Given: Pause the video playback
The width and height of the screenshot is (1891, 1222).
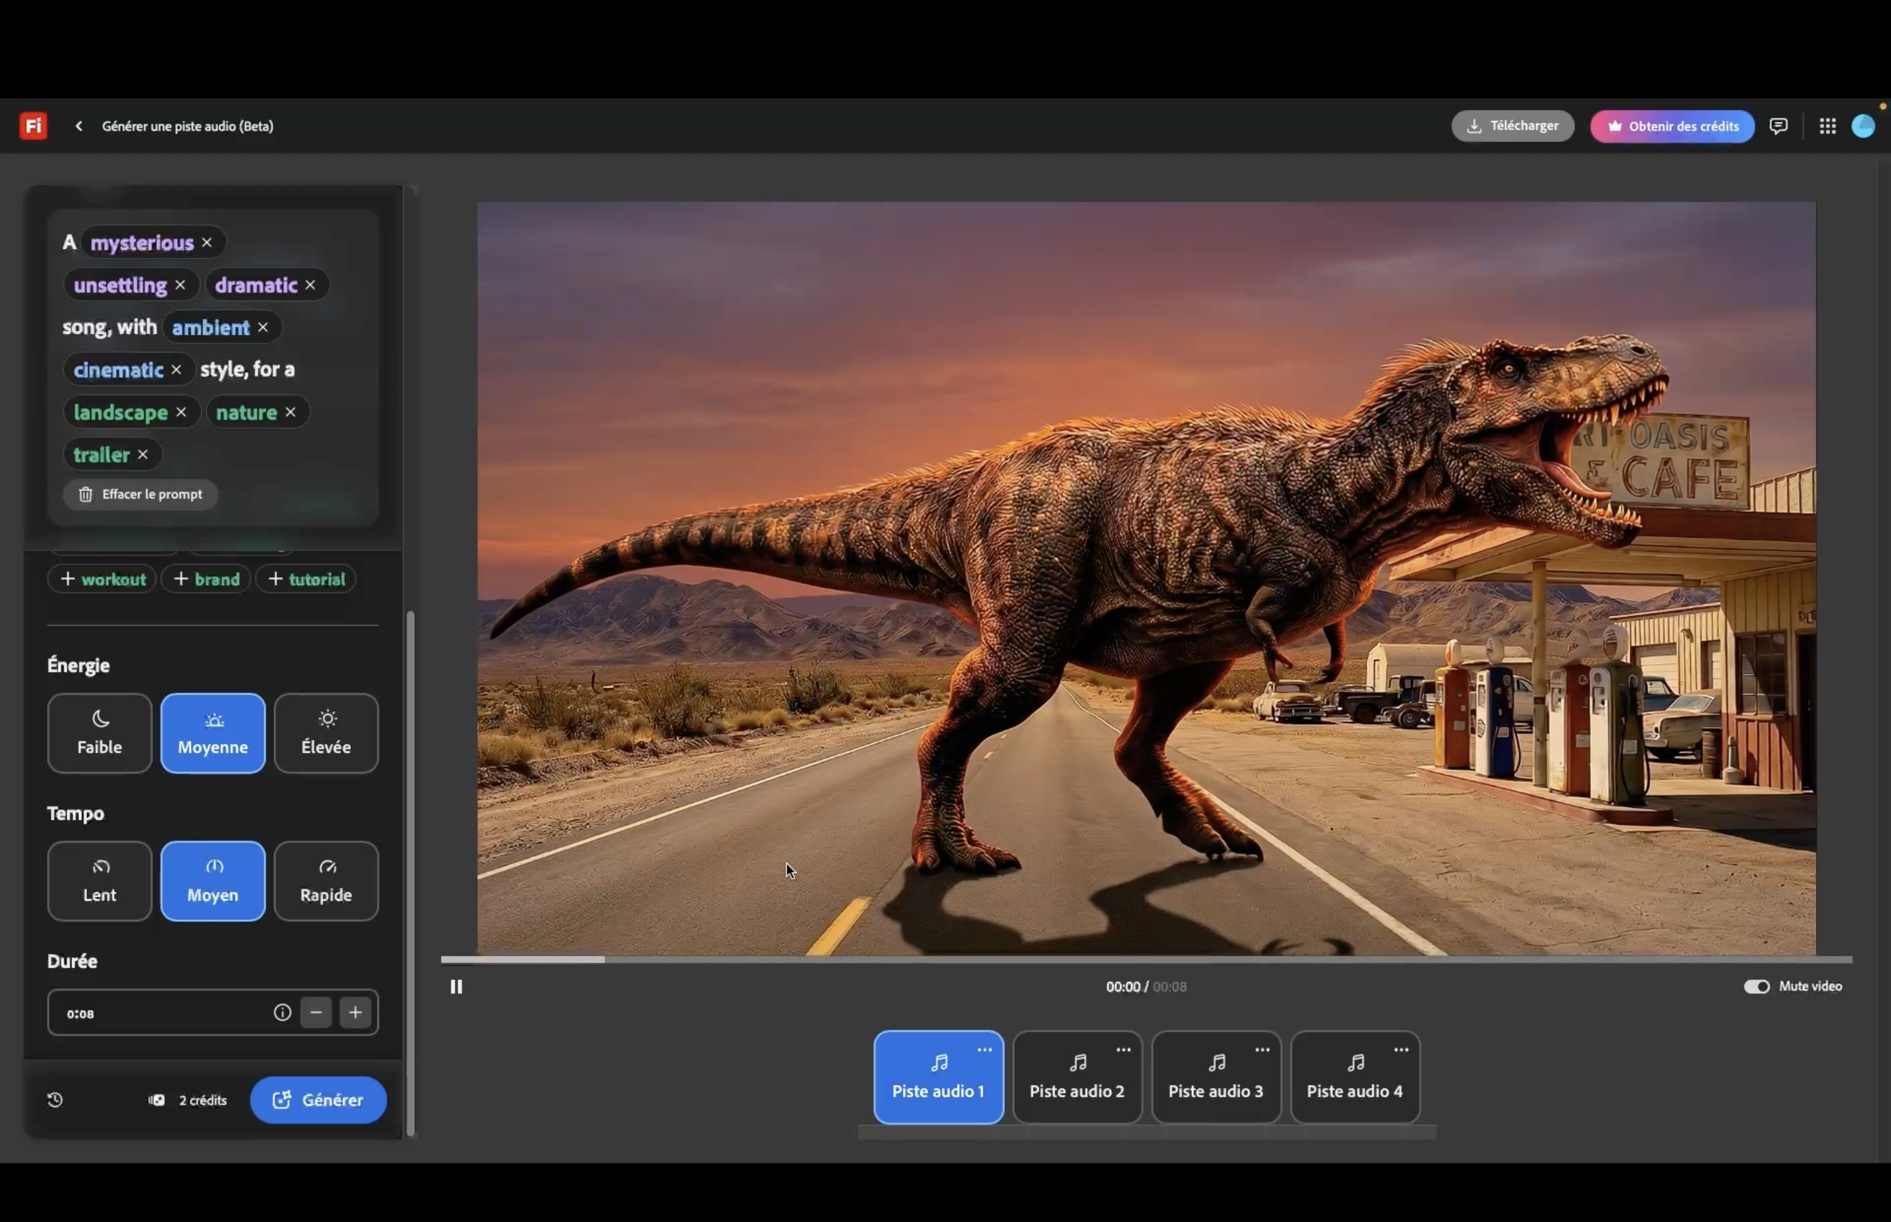Looking at the screenshot, I should tap(456, 986).
